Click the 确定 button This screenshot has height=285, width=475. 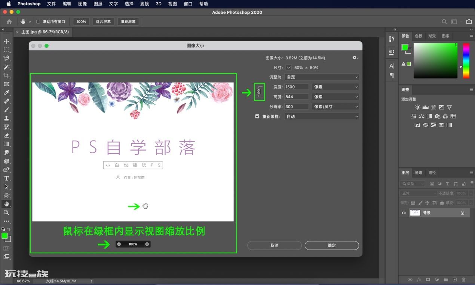tap(332, 245)
